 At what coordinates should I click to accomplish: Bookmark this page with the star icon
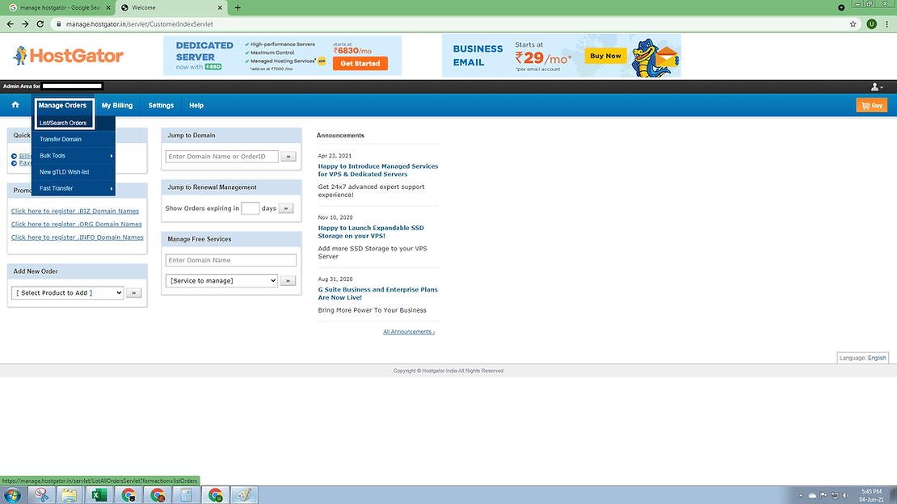tap(853, 24)
